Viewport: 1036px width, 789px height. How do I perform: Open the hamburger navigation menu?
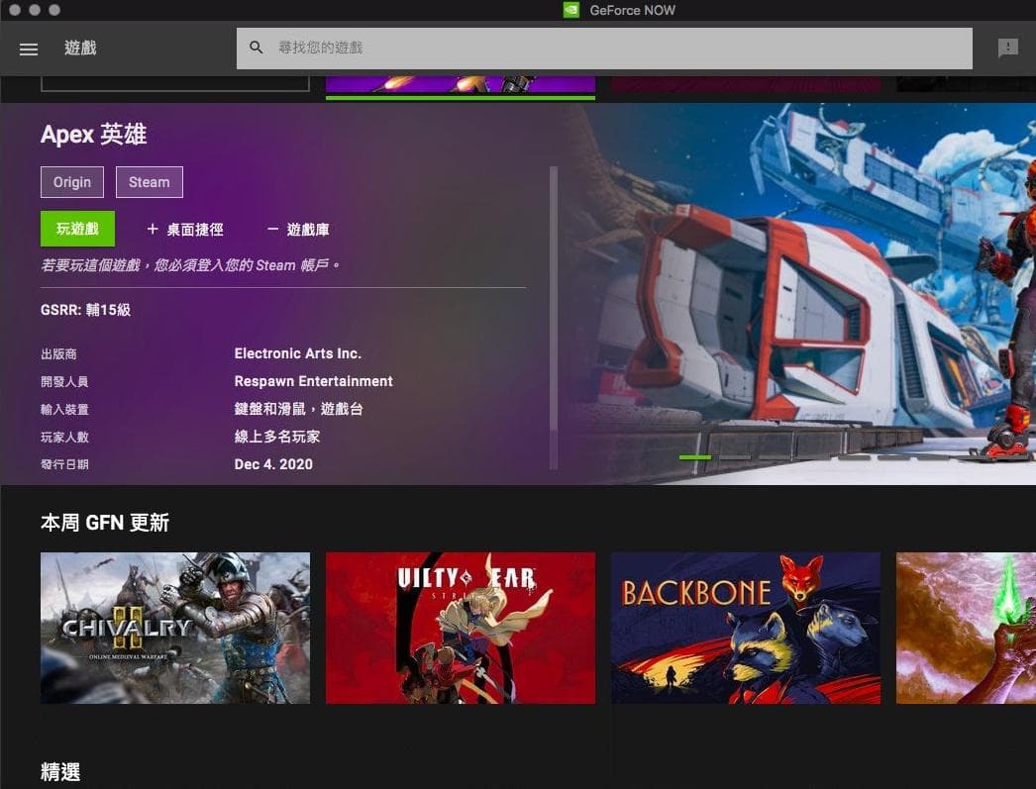pyautogui.click(x=29, y=49)
